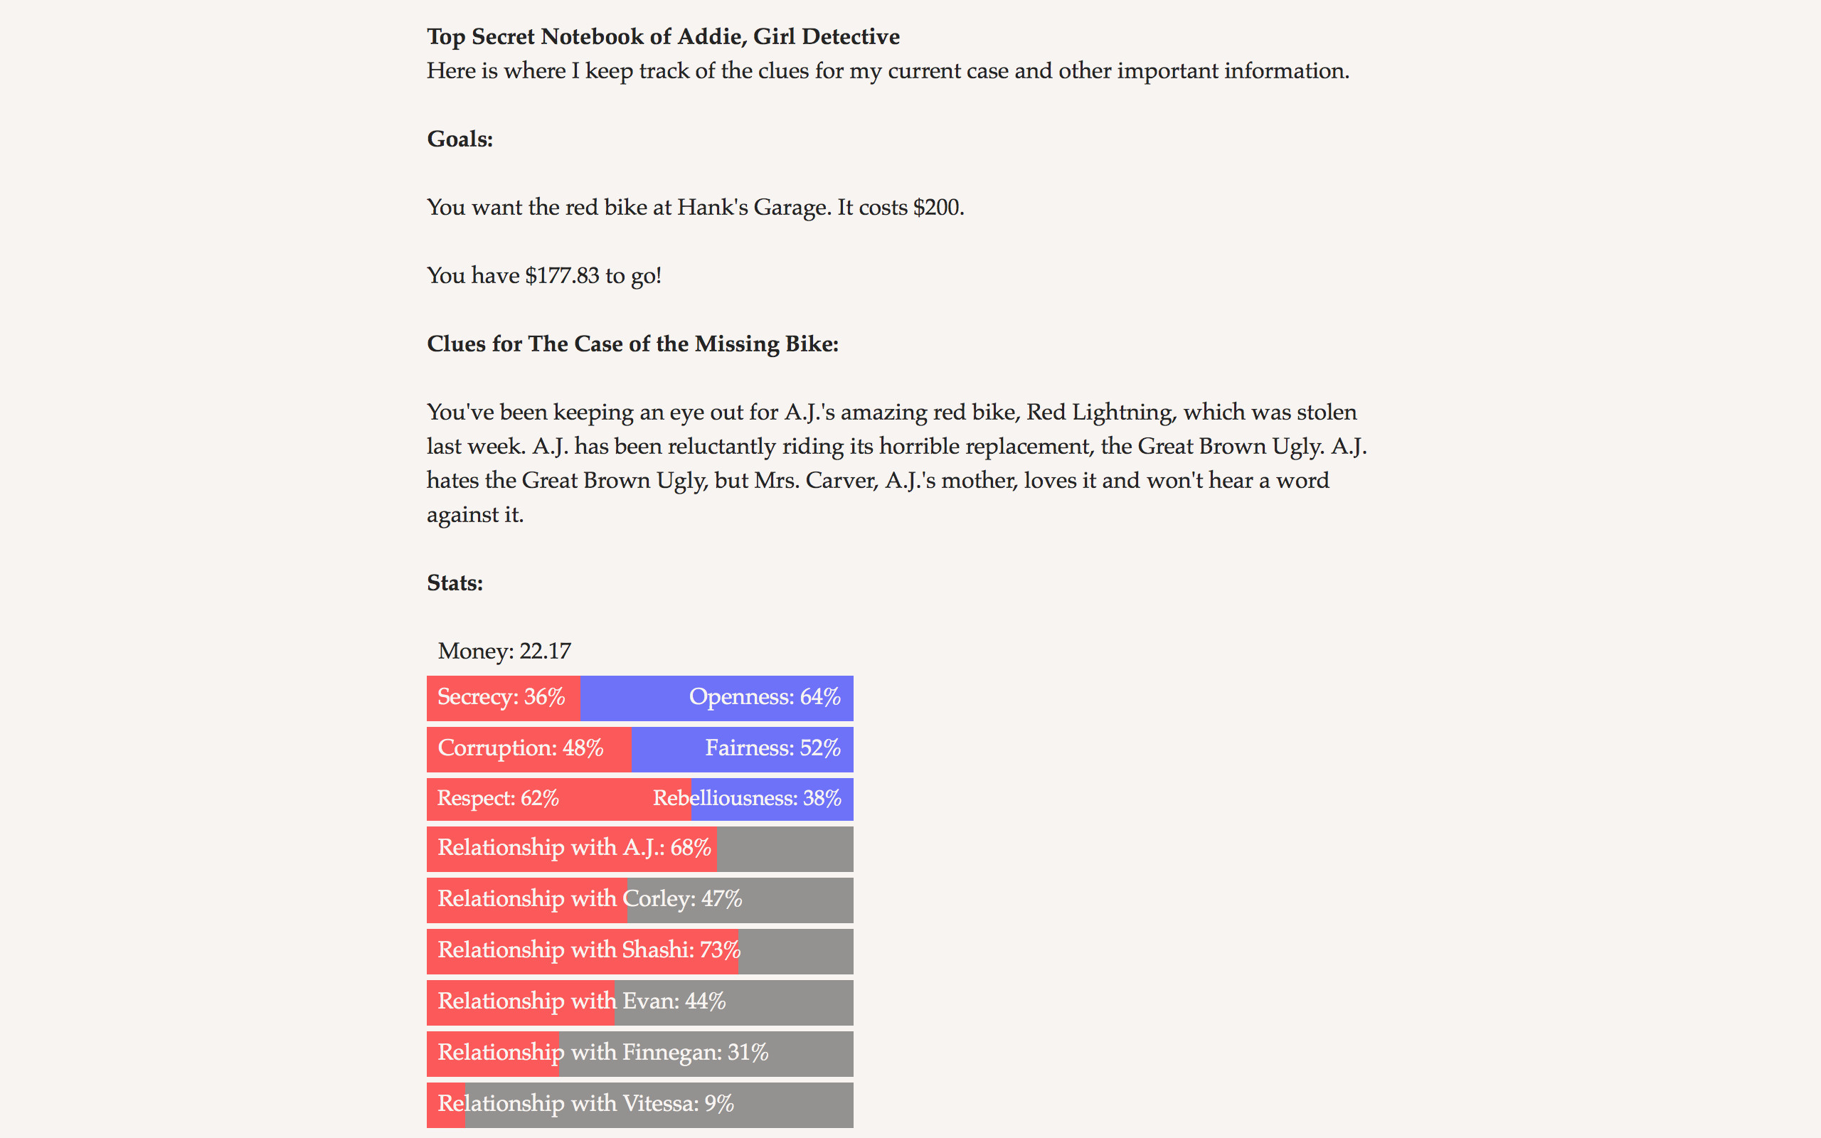Viewport: 1821px width, 1138px height.
Task: Click the Stats: heading
Action: click(x=455, y=583)
